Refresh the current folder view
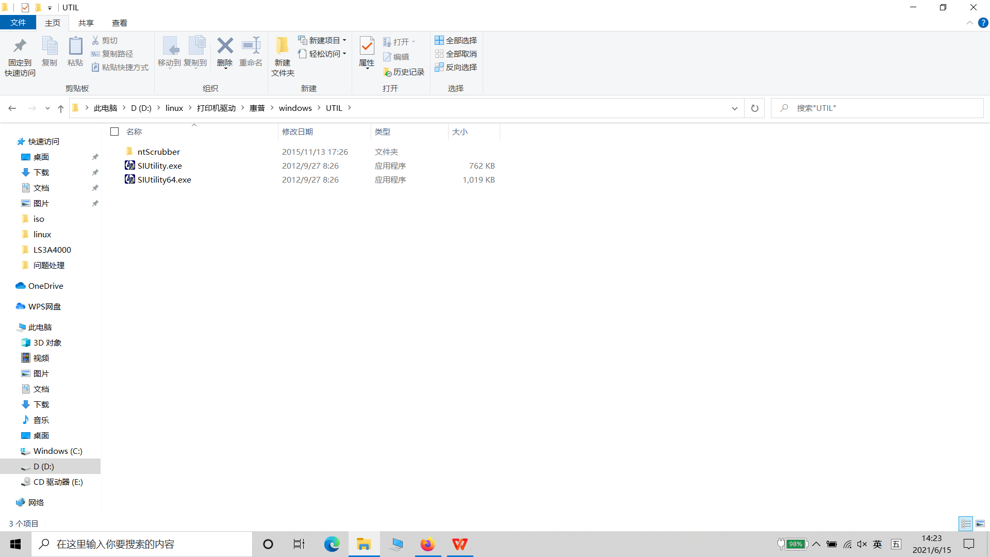The height and width of the screenshot is (557, 990). pos(755,108)
